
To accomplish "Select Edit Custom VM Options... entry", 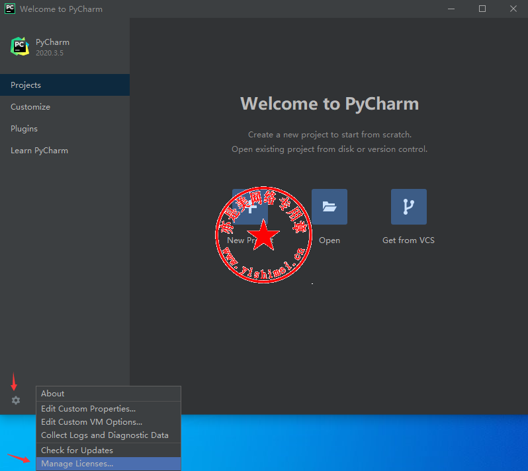I will 109,421.
